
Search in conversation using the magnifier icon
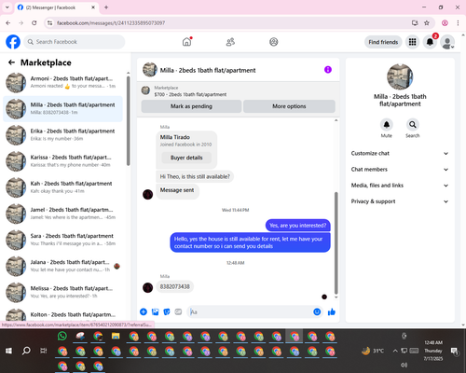(413, 125)
